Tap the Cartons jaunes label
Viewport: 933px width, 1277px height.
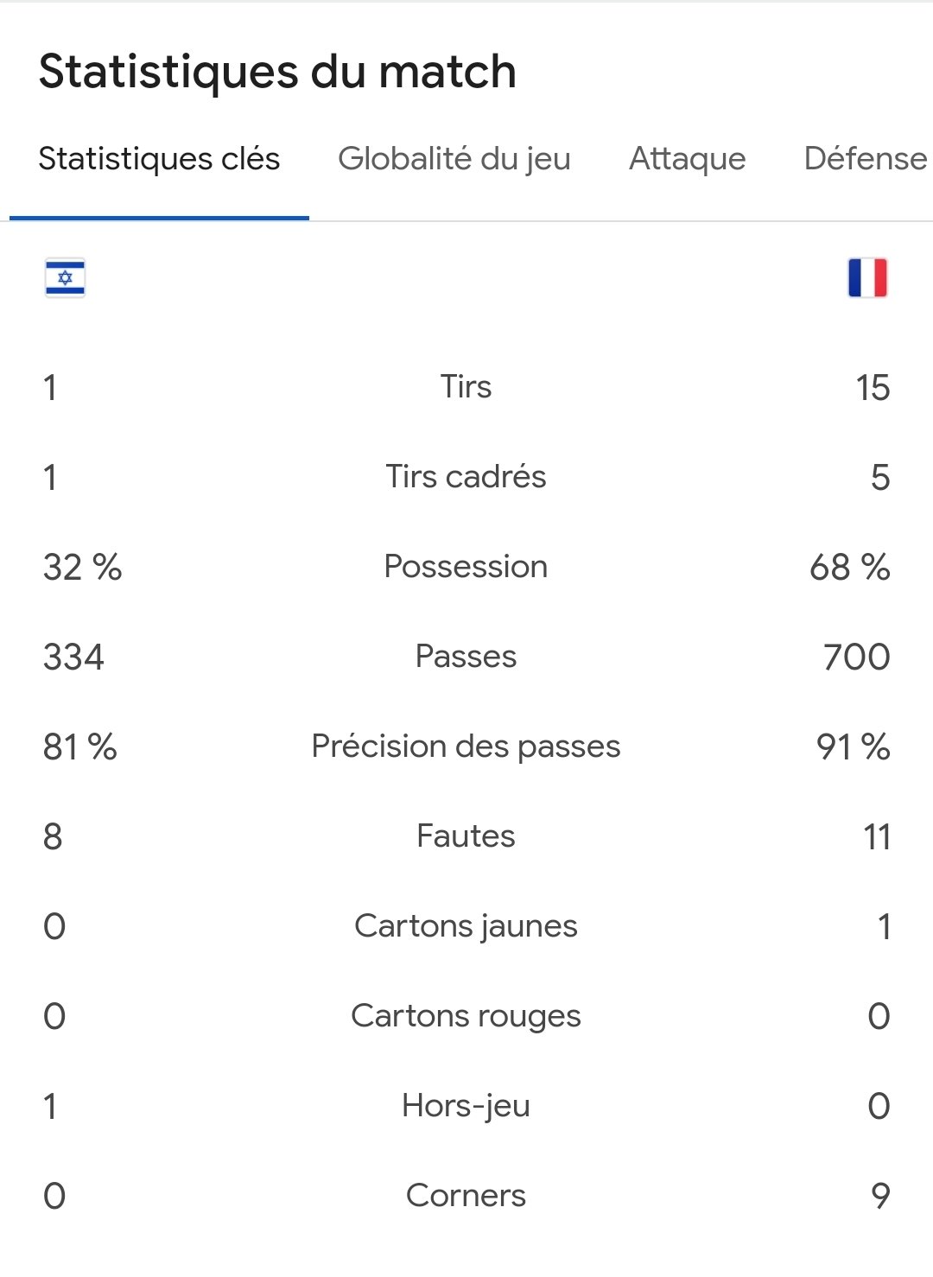pos(466,926)
